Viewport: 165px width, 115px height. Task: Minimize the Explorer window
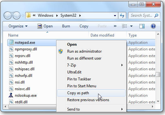click(x=133, y=4)
